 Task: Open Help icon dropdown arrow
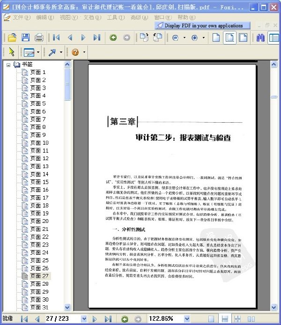pos(84,52)
